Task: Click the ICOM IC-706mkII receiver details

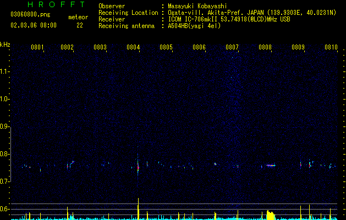Action: point(229,19)
